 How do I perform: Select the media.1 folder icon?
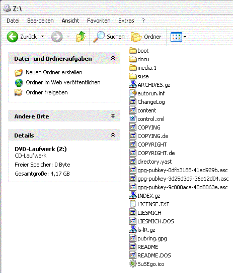point(133,68)
